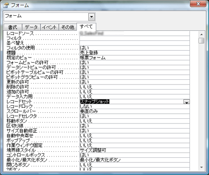The height and width of the screenshot is (175, 209).
Task: Click the レコードセレクタ value field
Action: pos(135,116)
